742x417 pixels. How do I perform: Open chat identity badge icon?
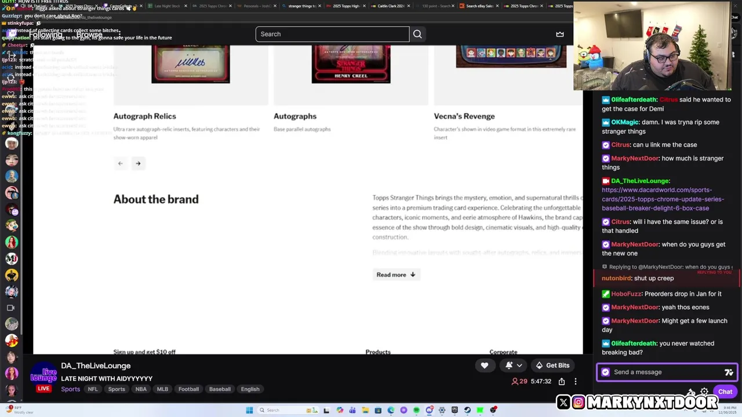click(x=606, y=372)
